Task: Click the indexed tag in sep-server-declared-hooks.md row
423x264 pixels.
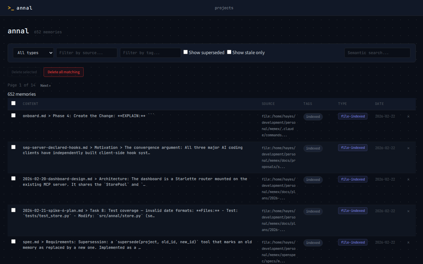Action: tap(313, 148)
